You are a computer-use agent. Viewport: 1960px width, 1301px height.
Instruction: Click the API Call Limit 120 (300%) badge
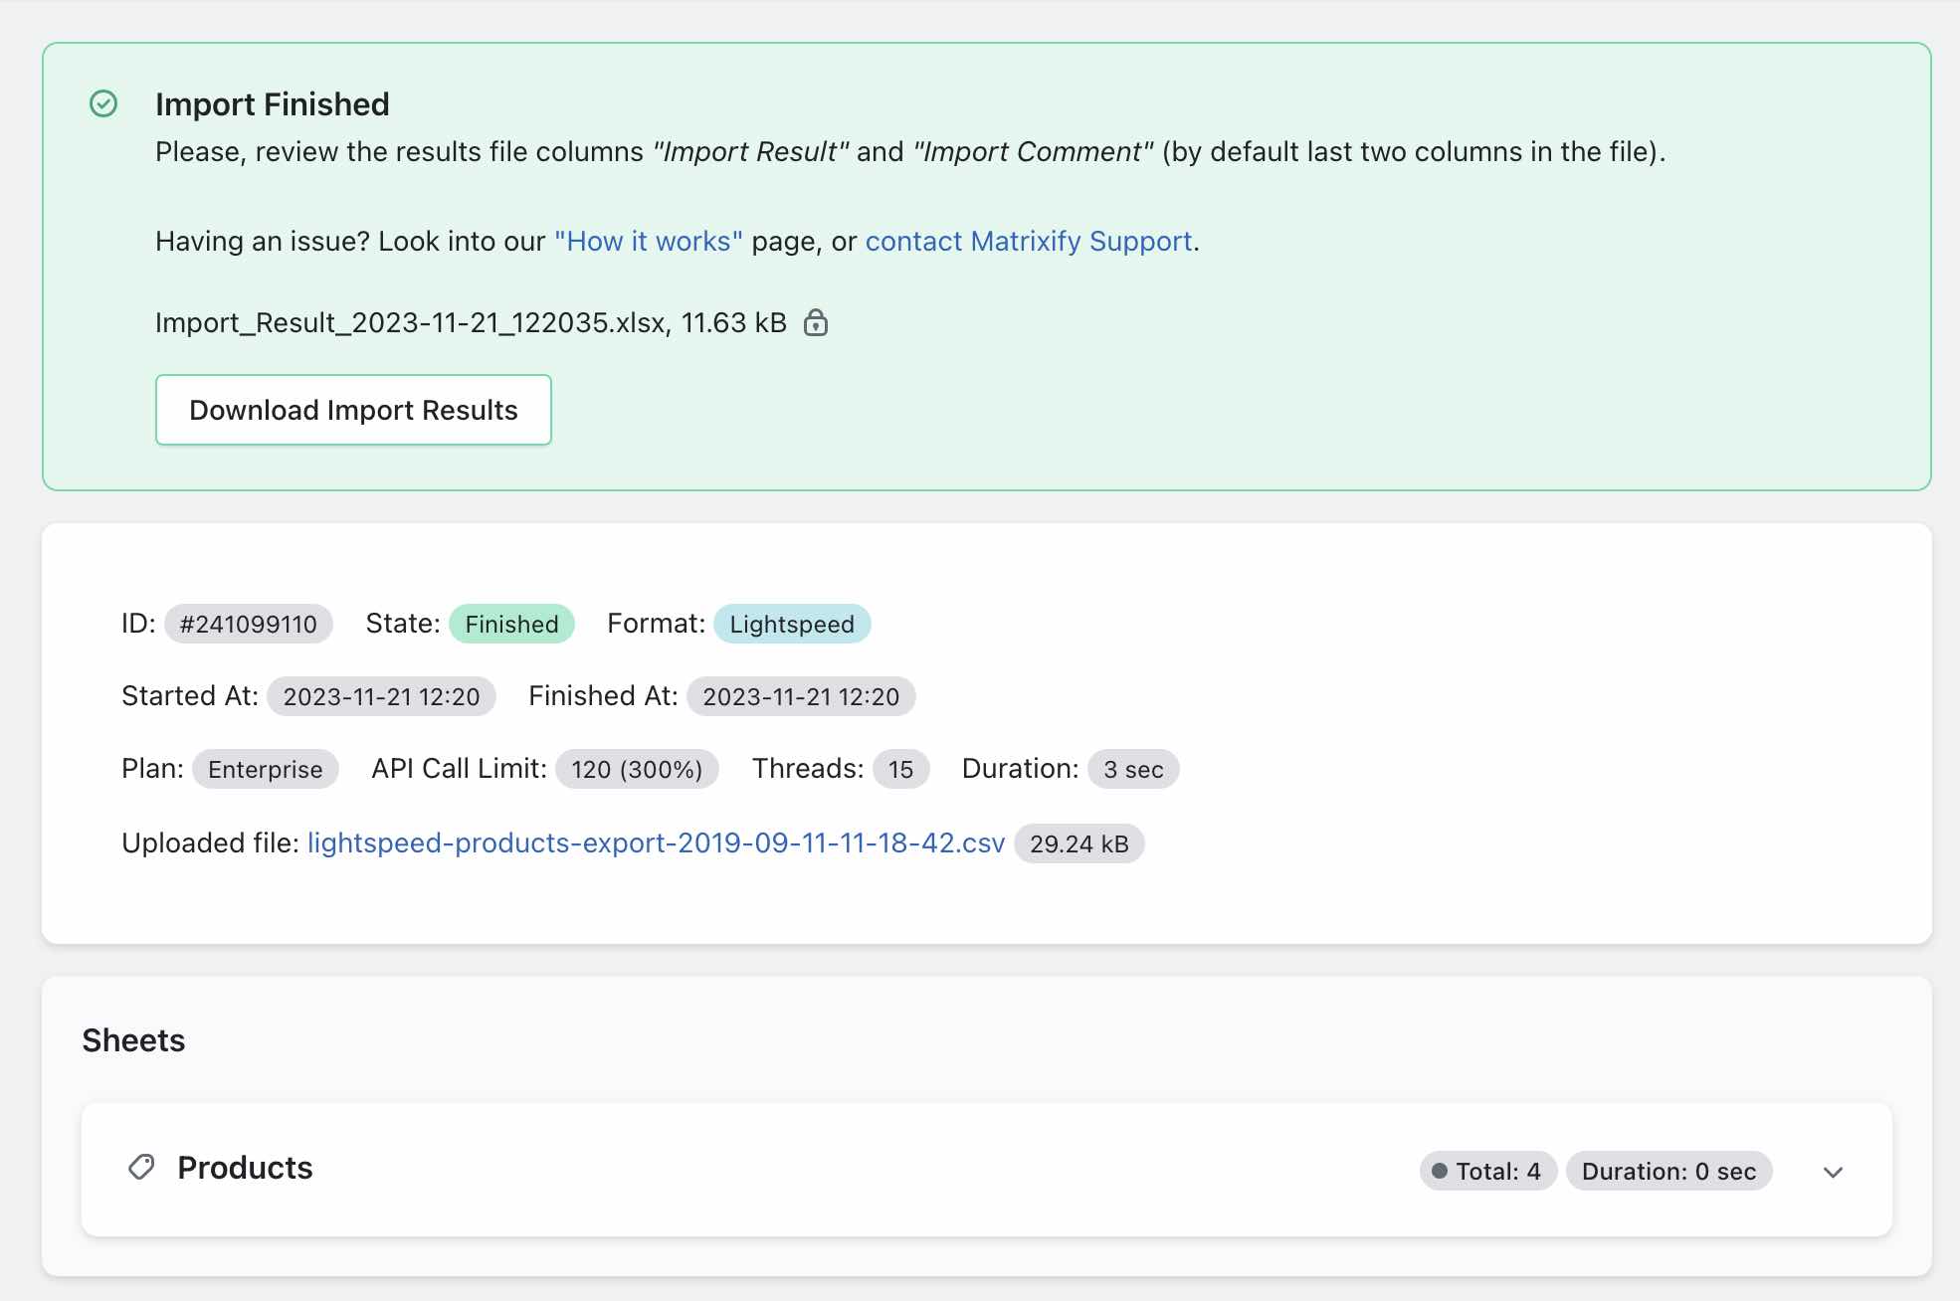637,769
